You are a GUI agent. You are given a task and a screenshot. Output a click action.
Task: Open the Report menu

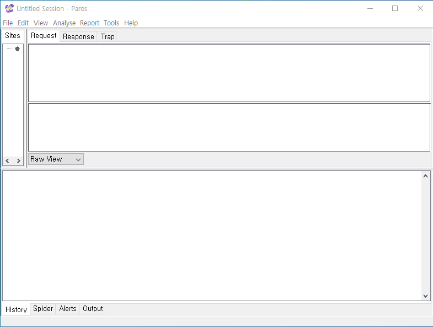[89, 23]
